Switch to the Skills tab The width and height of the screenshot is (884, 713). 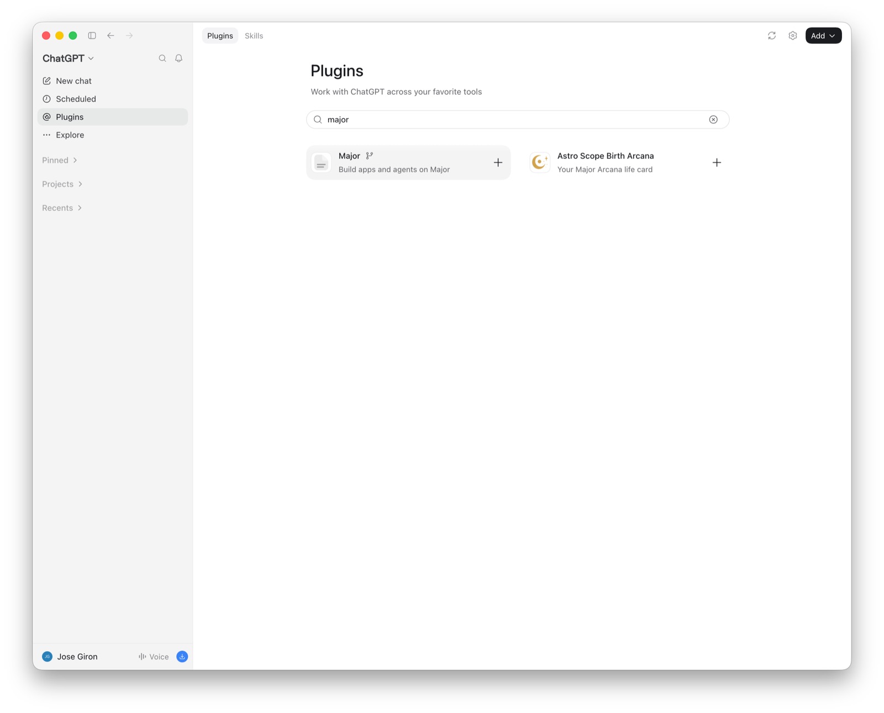click(254, 36)
